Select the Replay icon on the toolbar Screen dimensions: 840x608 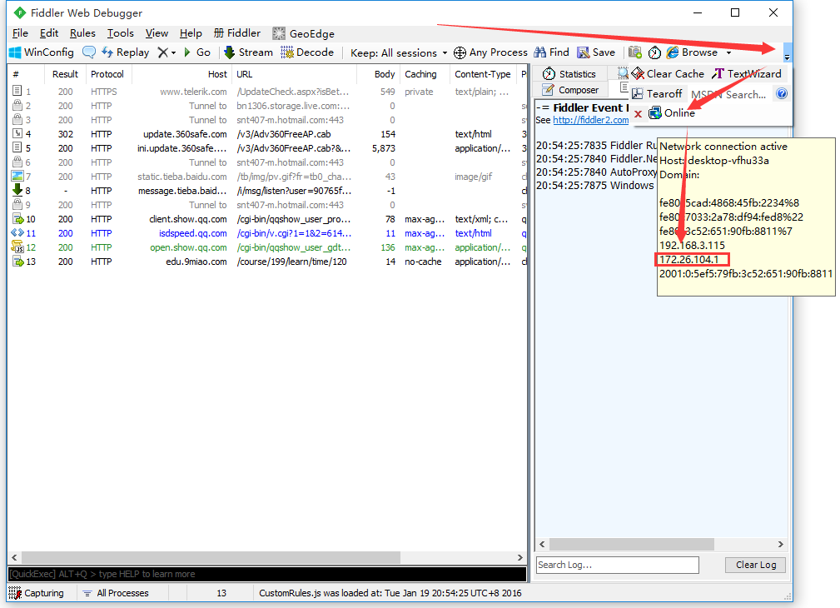tap(126, 52)
